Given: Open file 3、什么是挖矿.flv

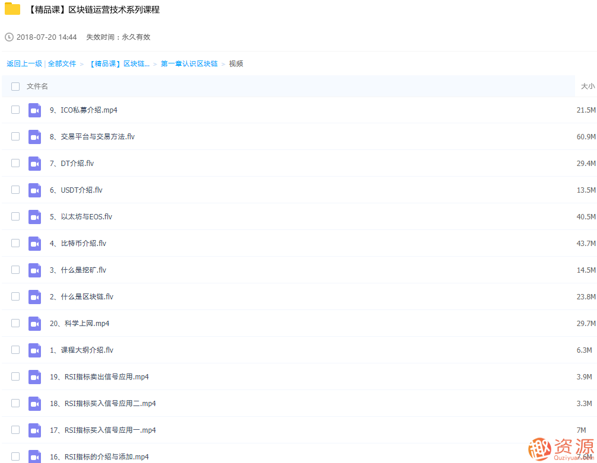Looking at the screenshot, I should [78, 270].
